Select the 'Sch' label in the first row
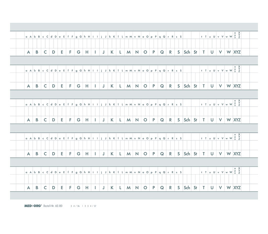 point(187,52)
